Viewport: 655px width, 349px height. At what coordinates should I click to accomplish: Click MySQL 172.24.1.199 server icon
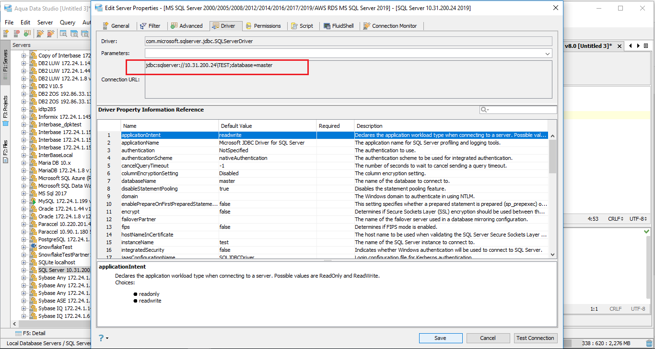coord(33,201)
